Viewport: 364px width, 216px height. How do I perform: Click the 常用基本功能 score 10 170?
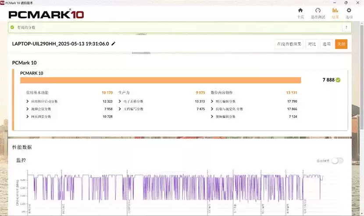tap(107, 93)
